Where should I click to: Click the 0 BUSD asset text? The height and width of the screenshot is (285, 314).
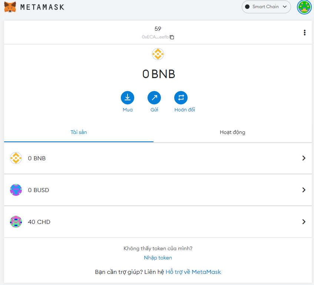click(39, 190)
